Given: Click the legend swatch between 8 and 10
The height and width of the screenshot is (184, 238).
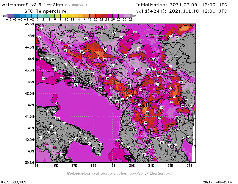Looking at the screenshot, I should [63, 16].
